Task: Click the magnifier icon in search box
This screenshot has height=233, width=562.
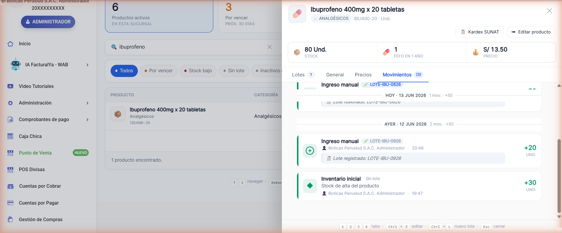Action: pyautogui.click(x=114, y=47)
